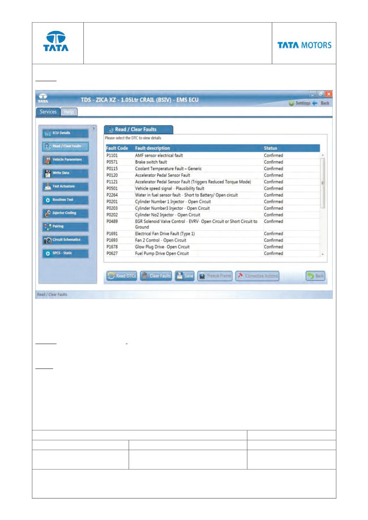Image resolution: width=368 pixels, height=520 pixels.
Task: Open Pairing in sidebar
Action: (x=65, y=226)
